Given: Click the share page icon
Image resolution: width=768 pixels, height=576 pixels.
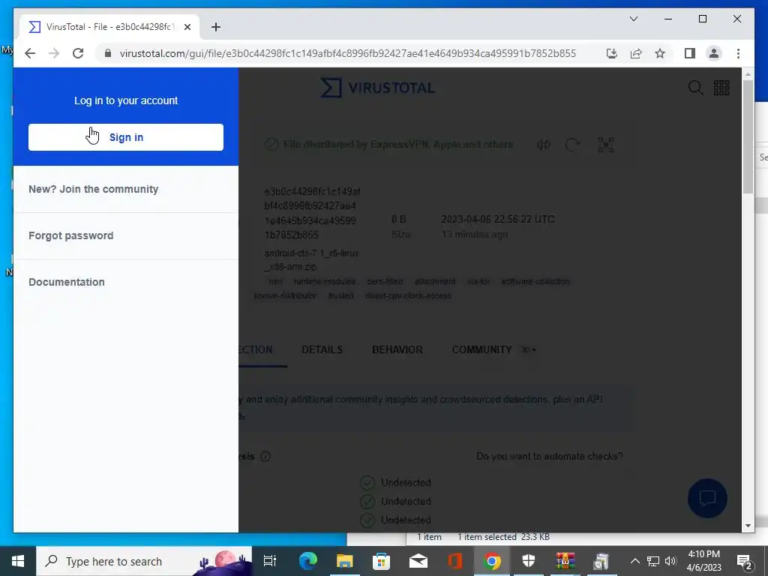Looking at the screenshot, I should pos(636,53).
